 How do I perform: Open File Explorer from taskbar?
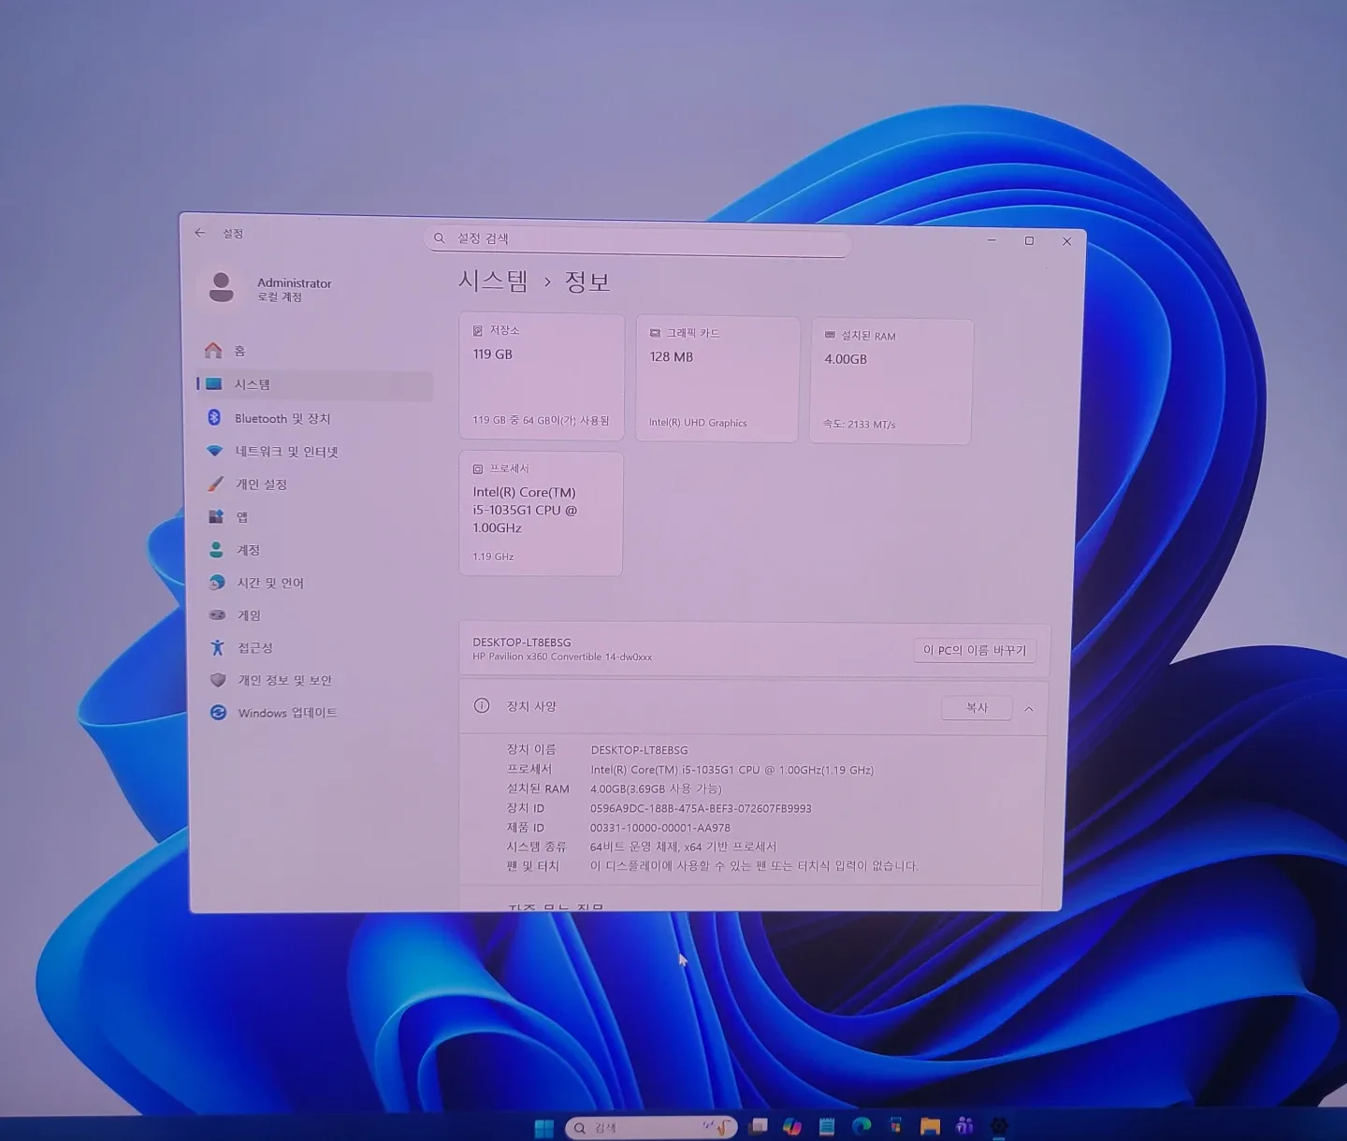tap(930, 1126)
